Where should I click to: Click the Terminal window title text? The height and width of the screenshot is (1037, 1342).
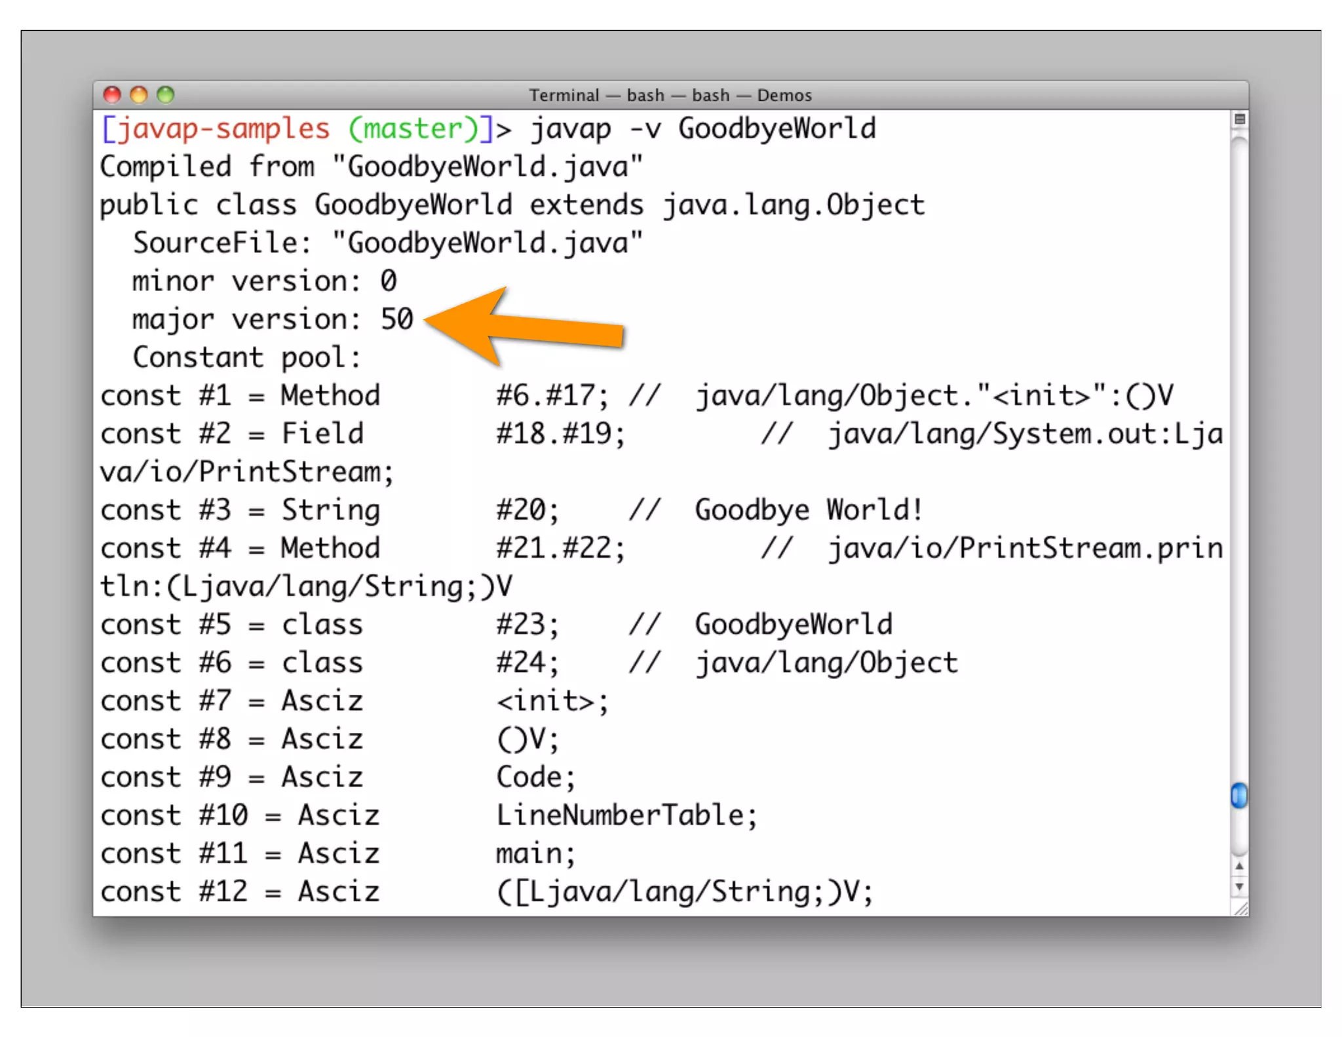click(x=670, y=96)
